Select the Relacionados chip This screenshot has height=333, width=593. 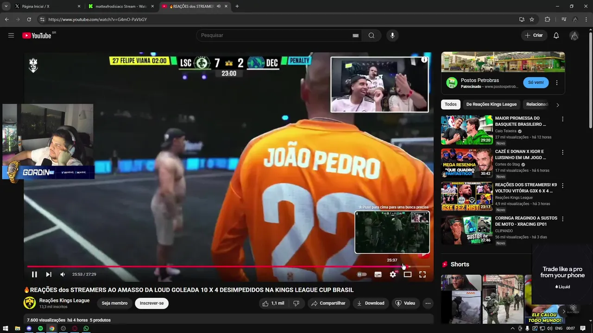point(537,105)
